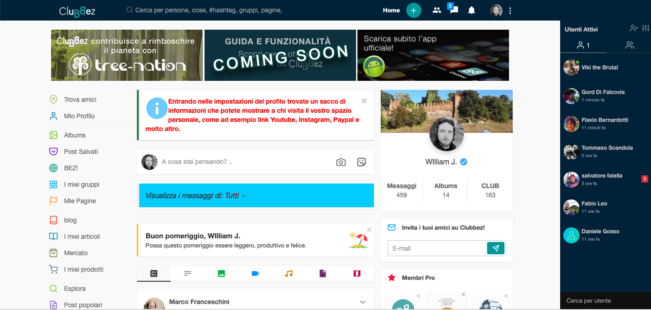The image size is (651, 310).
Task: Switch to the groups chat tab
Action: point(630,45)
